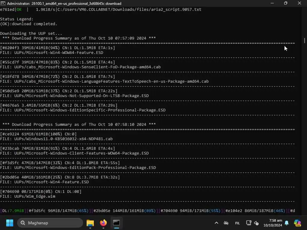Click '#704690 94MiB/171MiB(55%)' in status line
Screen dimensions: 307x230
[190, 211]
